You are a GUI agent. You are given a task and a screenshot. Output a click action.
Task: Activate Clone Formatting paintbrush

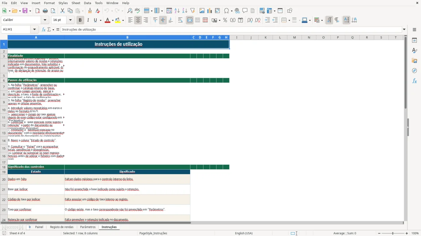pyautogui.click(x=90, y=11)
